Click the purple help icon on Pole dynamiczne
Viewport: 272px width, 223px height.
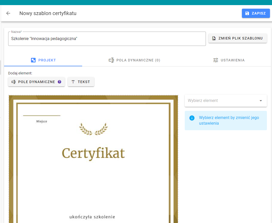coord(59,82)
